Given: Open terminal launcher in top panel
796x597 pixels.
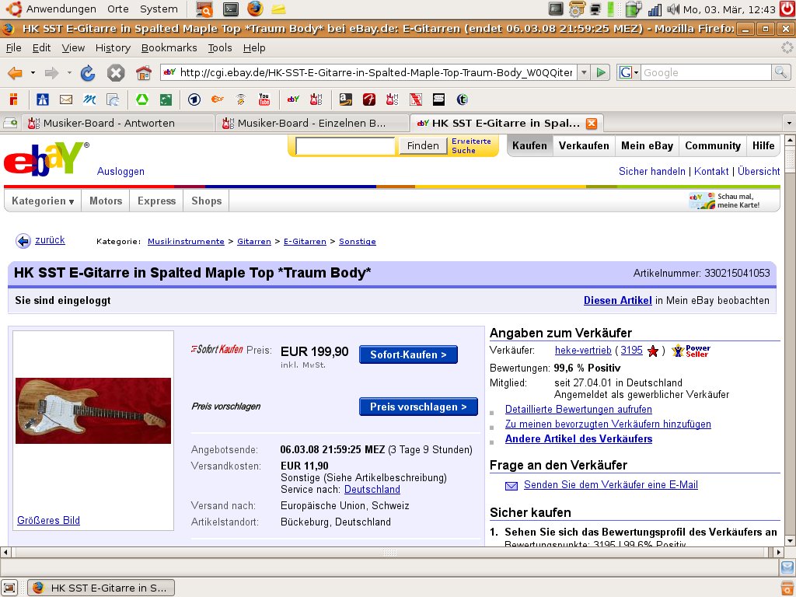Looking at the screenshot, I should tap(231, 9).
